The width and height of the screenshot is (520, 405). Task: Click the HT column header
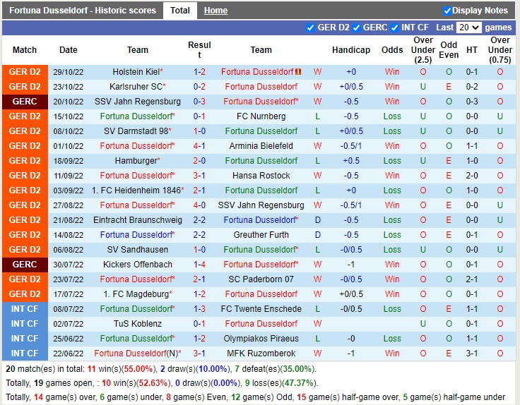click(471, 50)
